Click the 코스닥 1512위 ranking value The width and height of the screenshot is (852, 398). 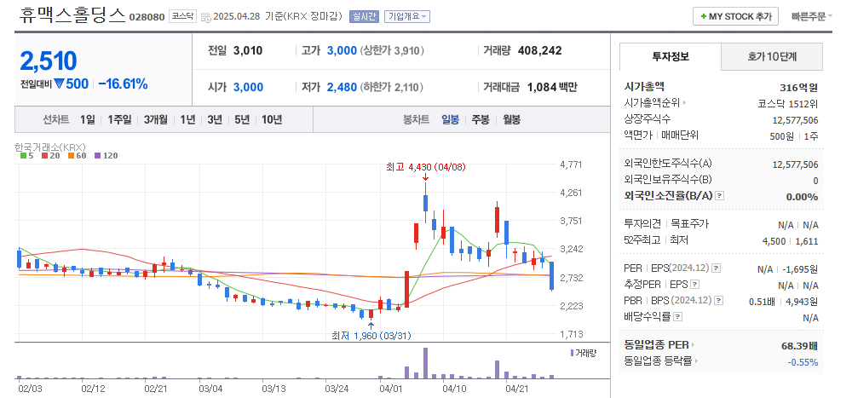pyautogui.click(x=788, y=104)
